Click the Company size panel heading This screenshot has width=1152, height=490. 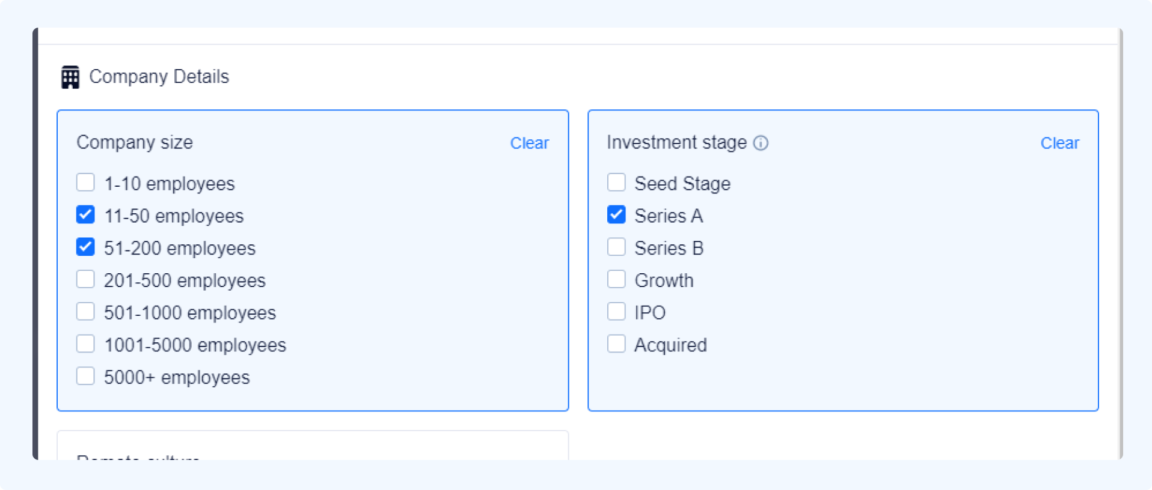pyautogui.click(x=135, y=143)
